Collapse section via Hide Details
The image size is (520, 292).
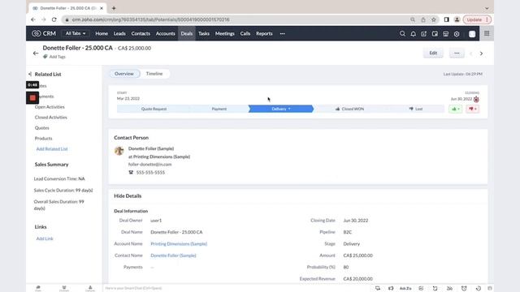(128, 196)
